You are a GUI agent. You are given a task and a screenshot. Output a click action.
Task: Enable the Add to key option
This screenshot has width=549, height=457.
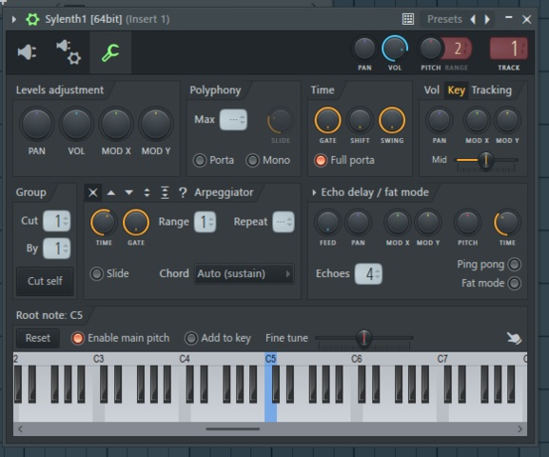coord(191,338)
